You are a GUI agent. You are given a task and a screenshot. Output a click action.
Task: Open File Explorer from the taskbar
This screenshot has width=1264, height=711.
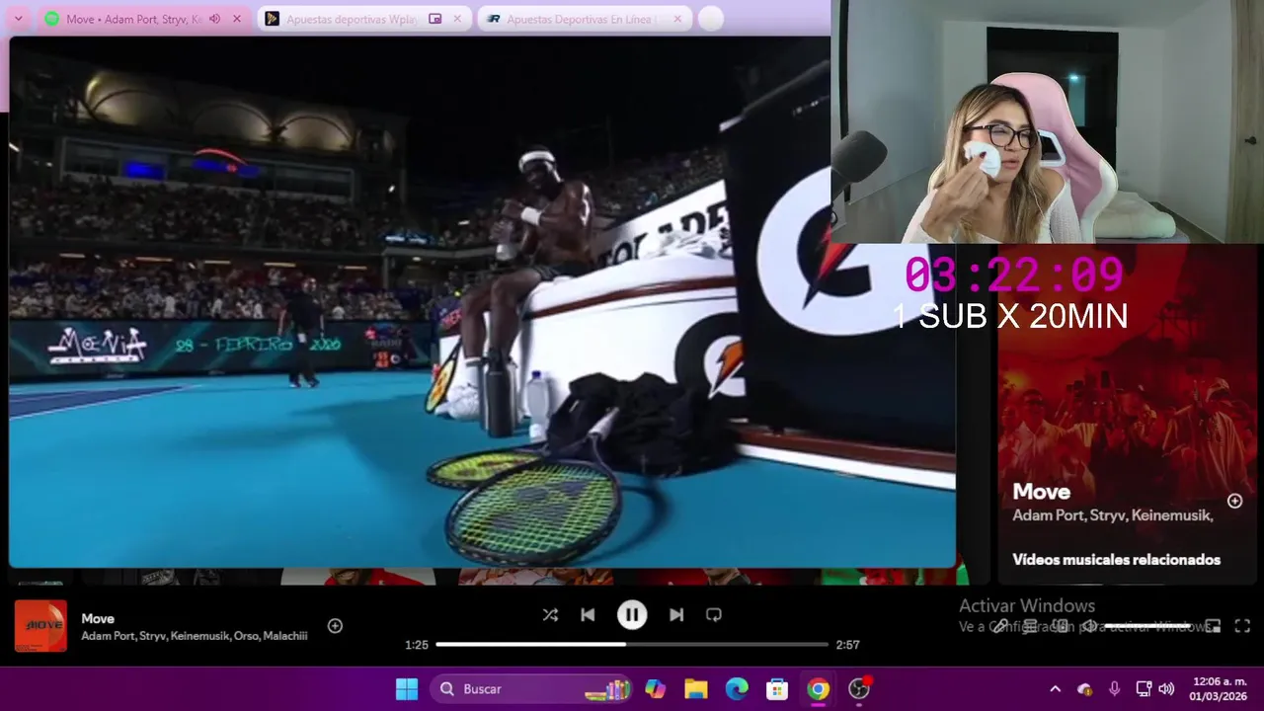coord(696,689)
